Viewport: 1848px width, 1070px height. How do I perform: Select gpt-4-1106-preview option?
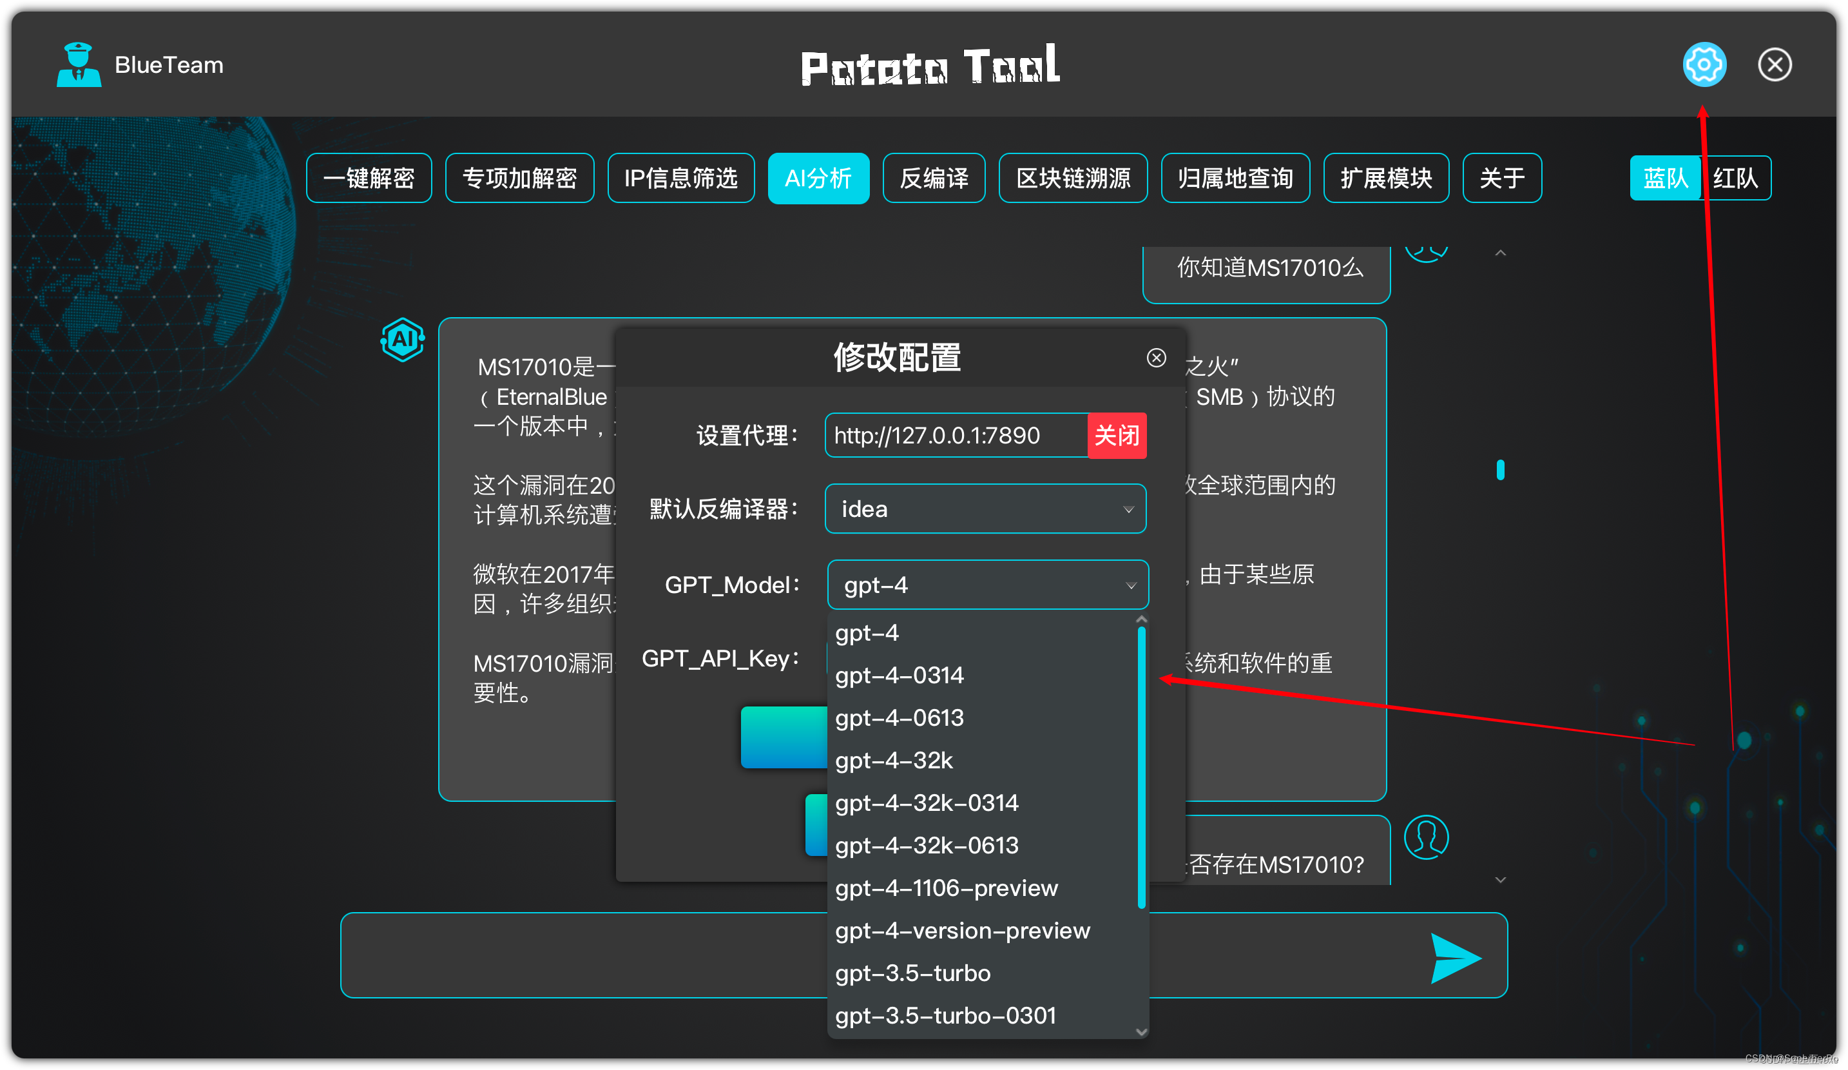click(x=946, y=888)
